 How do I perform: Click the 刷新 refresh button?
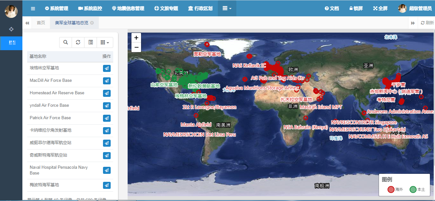[x=427, y=23]
